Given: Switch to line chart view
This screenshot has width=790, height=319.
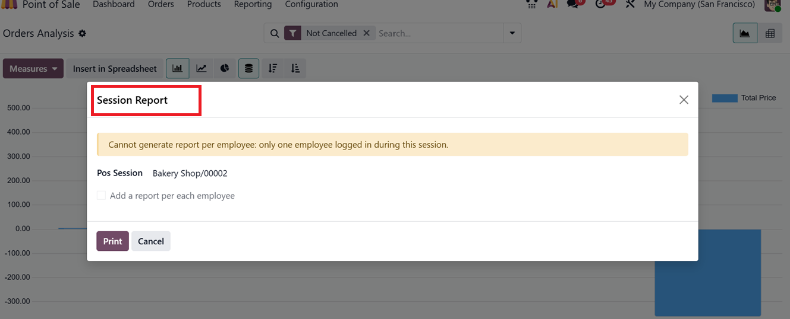Looking at the screenshot, I should pyautogui.click(x=202, y=69).
